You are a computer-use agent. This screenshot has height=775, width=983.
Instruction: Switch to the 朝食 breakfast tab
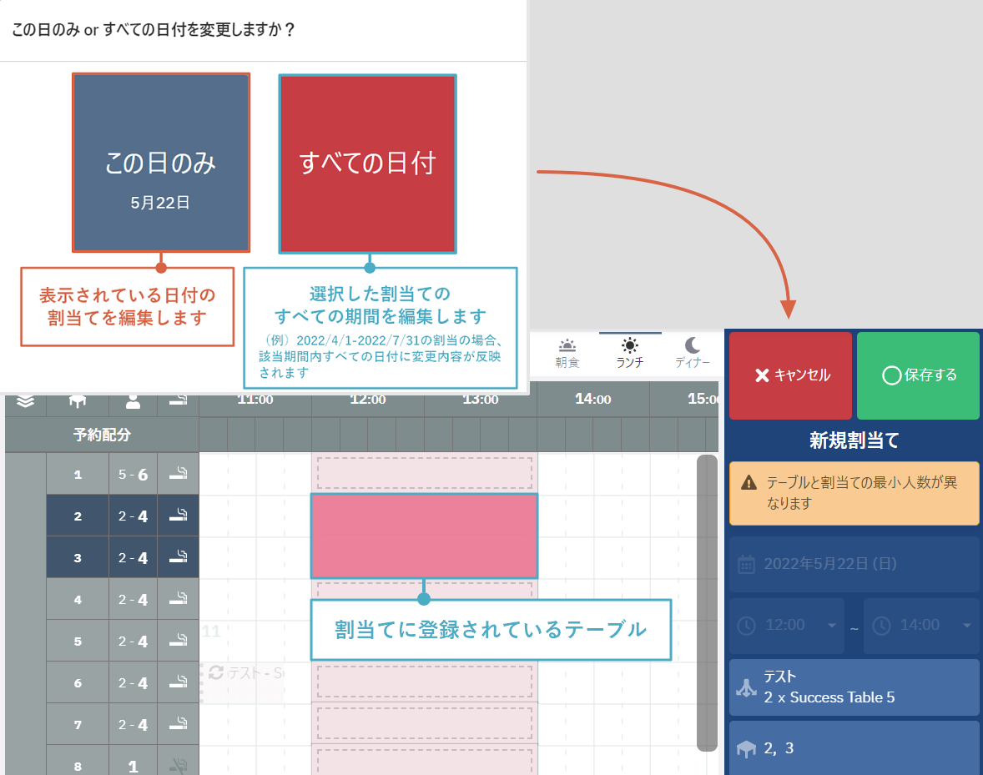(567, 354)
